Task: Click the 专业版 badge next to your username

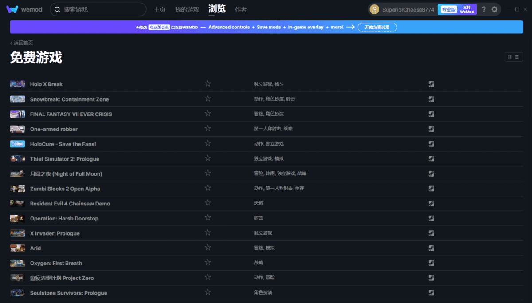Action: [448, 9]
